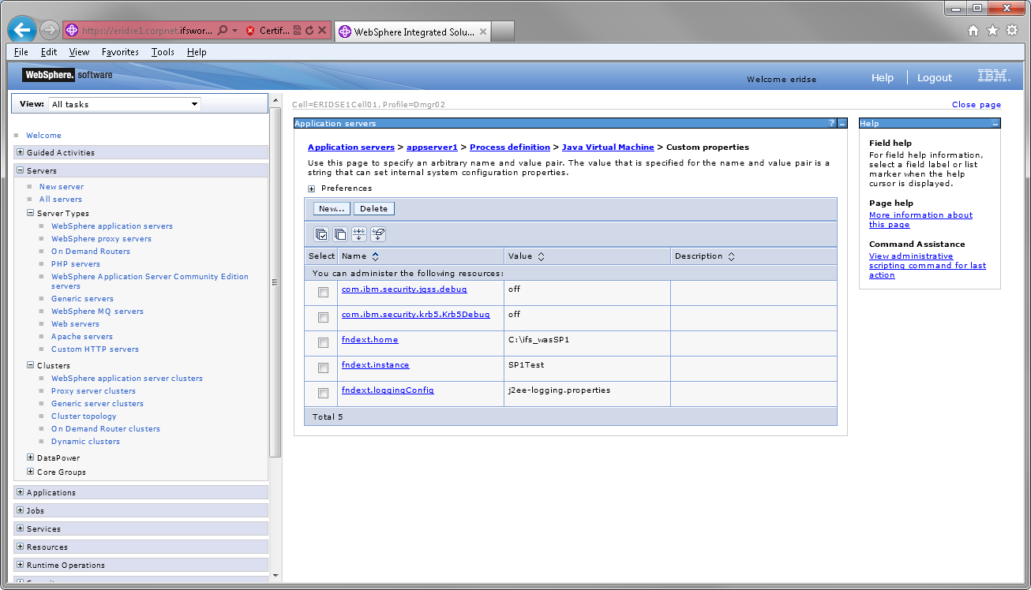Close the WebSphere Integrated Solutions browser tab
This screenshot has width=1031, height=590.
482,32
